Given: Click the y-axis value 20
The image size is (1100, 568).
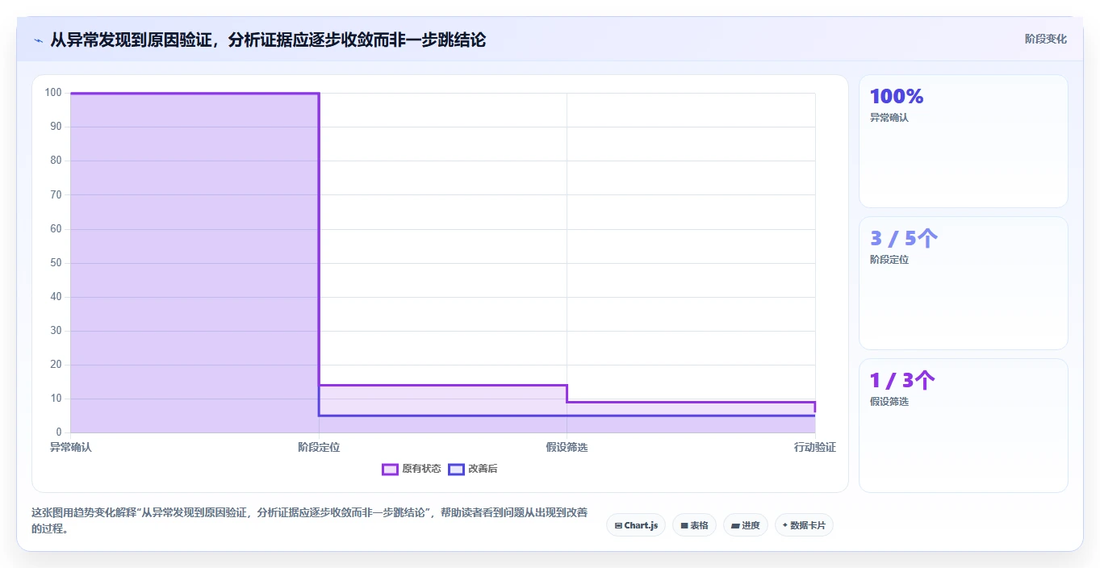Looking at the screenshot, I should click(x=56, y=365).
